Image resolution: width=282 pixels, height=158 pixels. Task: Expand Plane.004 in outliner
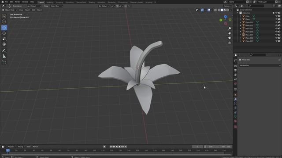tap(241, 32)
